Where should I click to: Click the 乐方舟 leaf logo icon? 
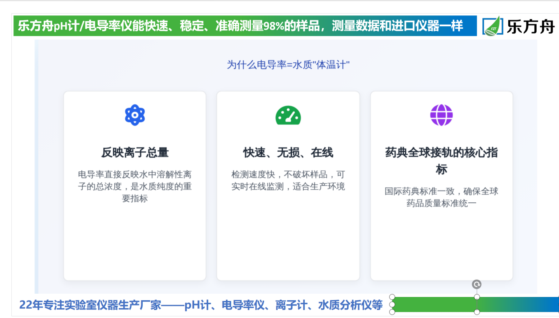pyautogui.click(x=493, y=26)
